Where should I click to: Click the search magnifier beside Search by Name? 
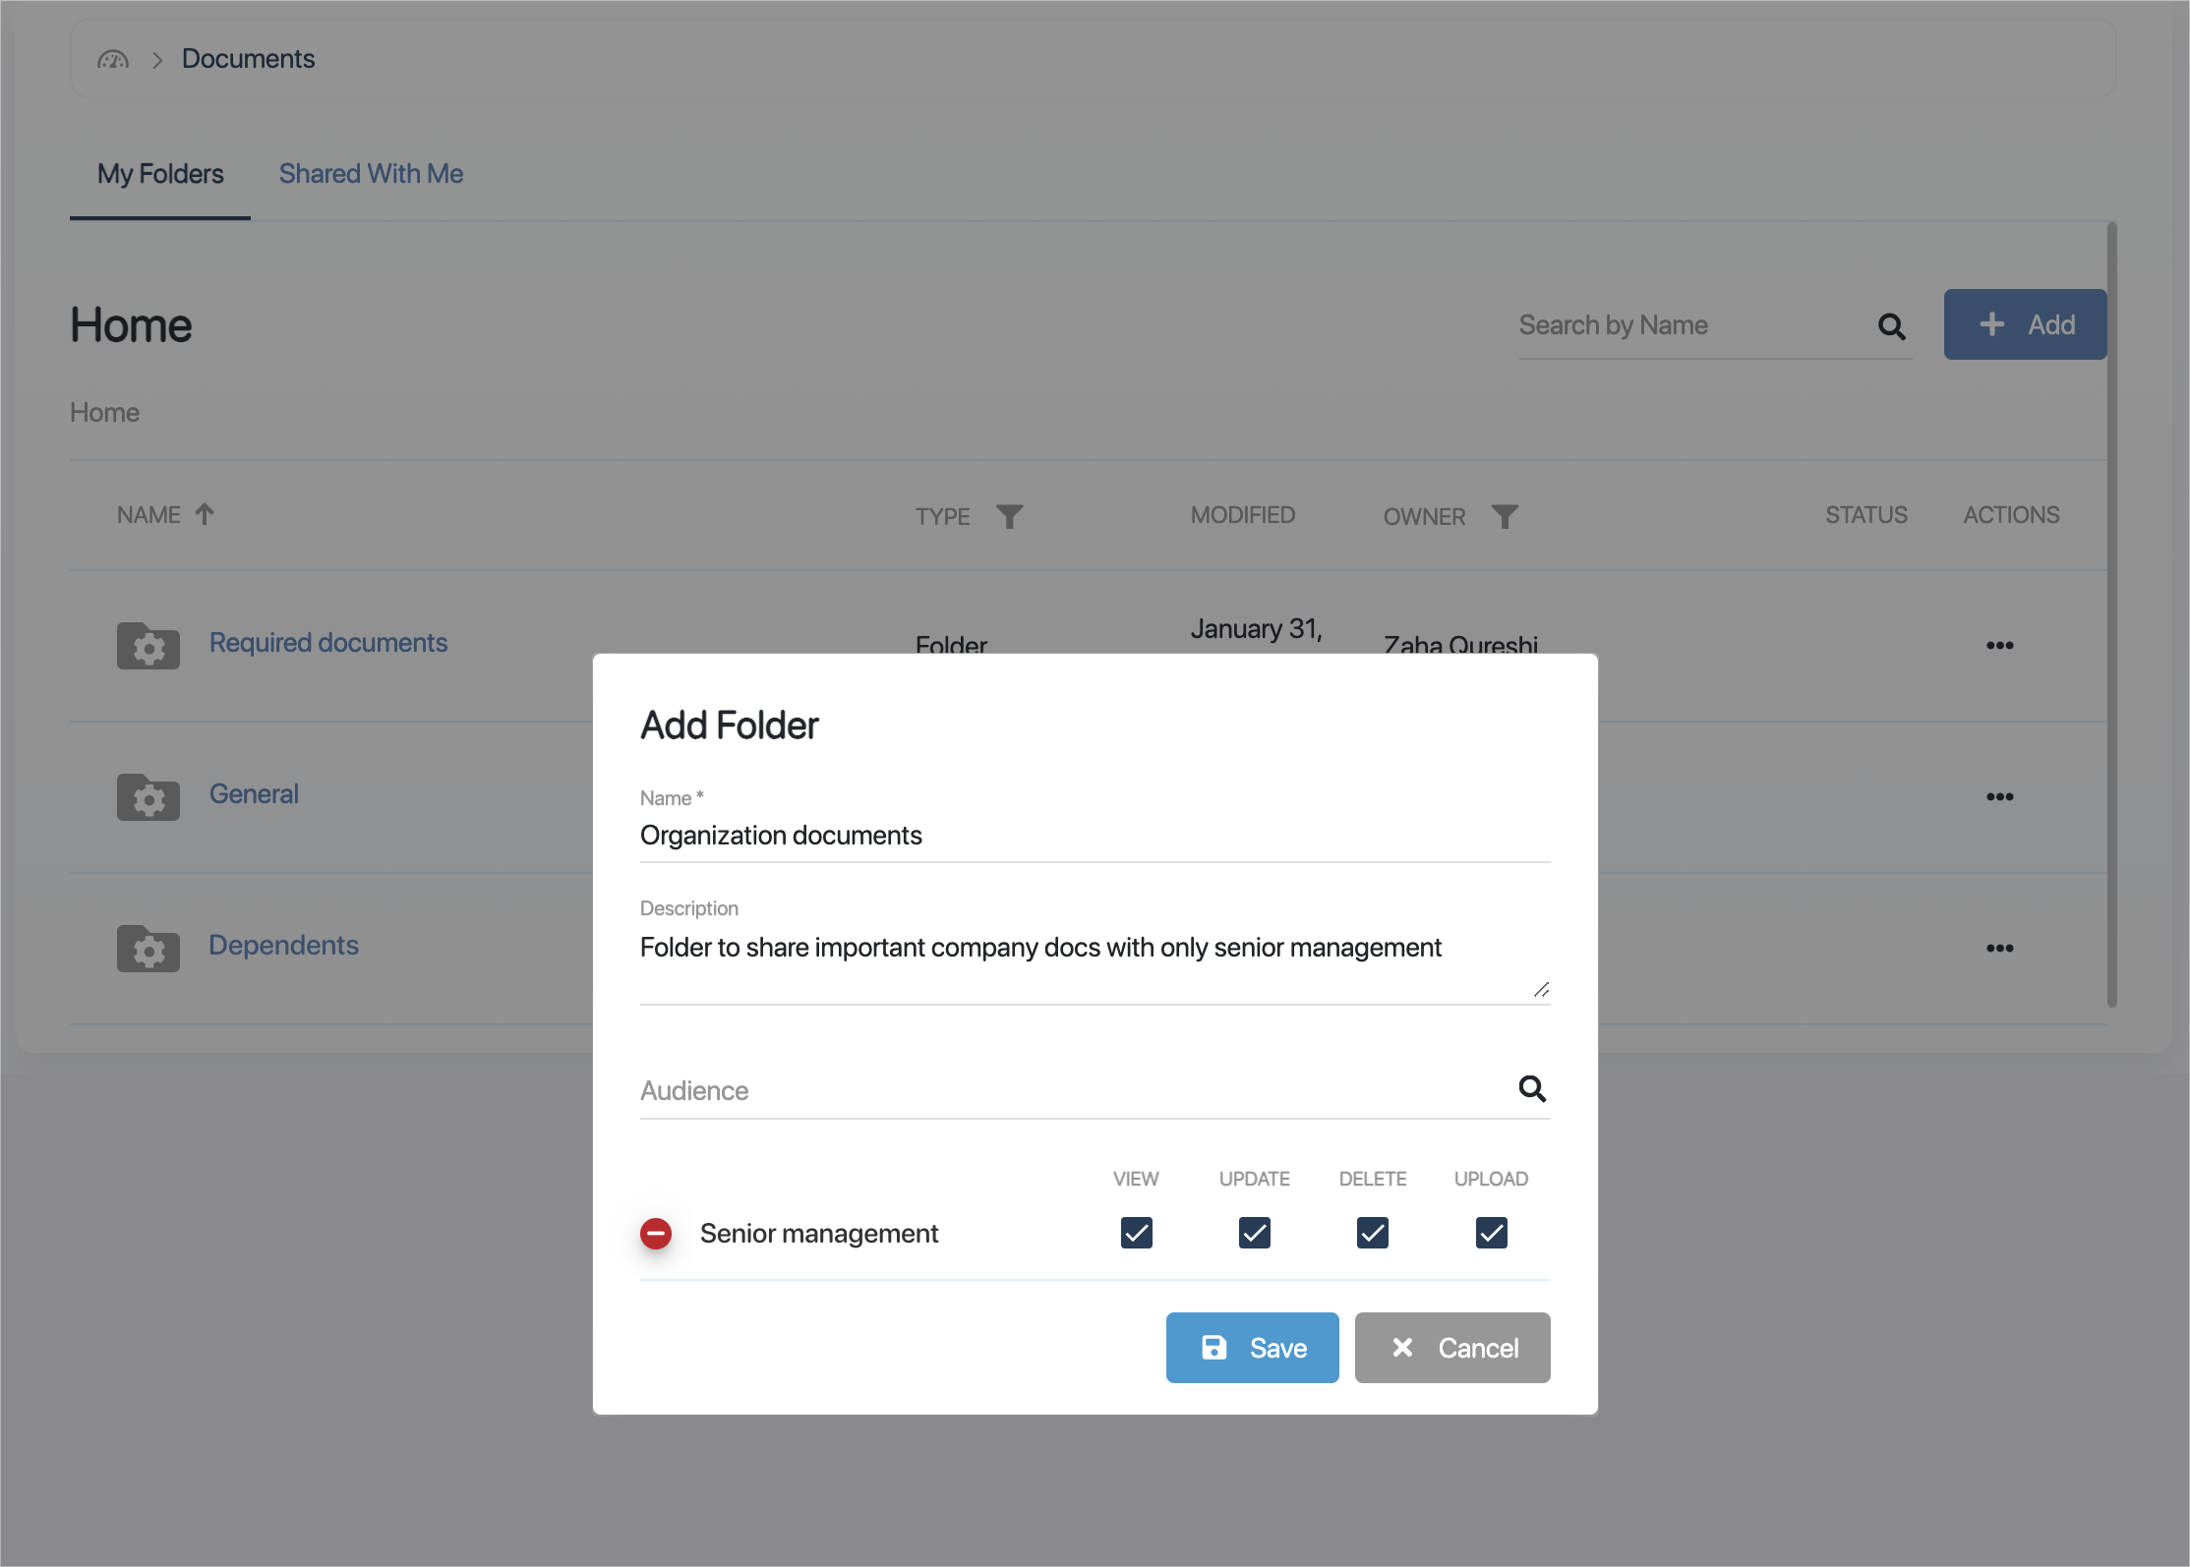tap(1891, 326)
